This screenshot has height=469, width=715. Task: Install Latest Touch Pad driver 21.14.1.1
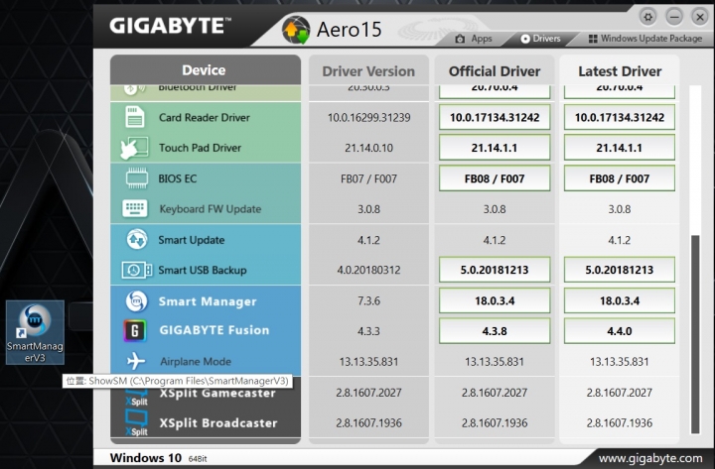point(620,148)
